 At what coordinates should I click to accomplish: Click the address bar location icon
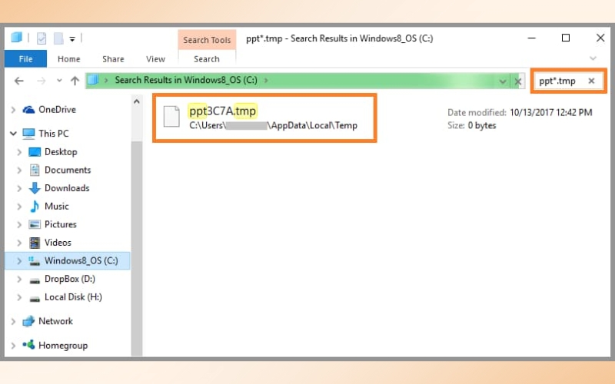tap(93, 80)
